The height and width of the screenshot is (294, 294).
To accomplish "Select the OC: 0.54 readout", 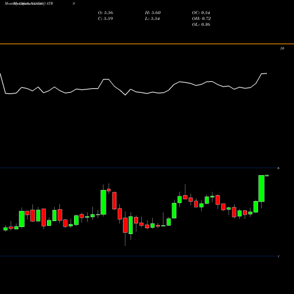I will point(201,13).
